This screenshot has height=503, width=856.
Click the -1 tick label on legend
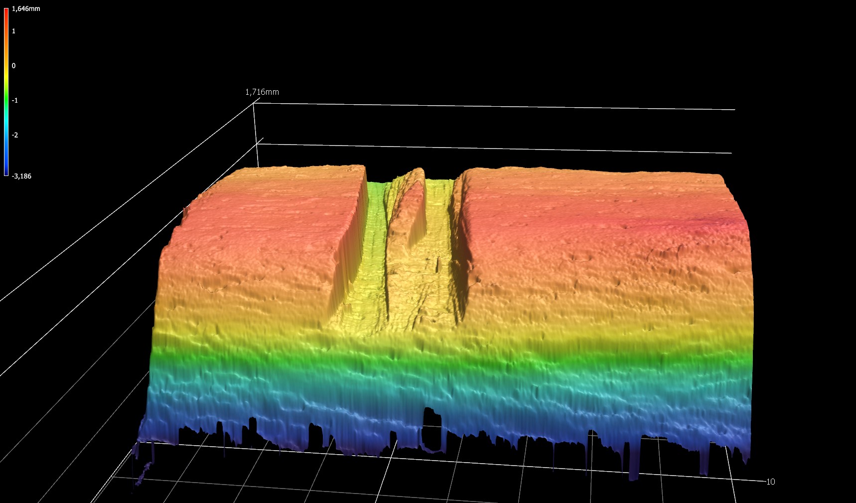point(14,100)
